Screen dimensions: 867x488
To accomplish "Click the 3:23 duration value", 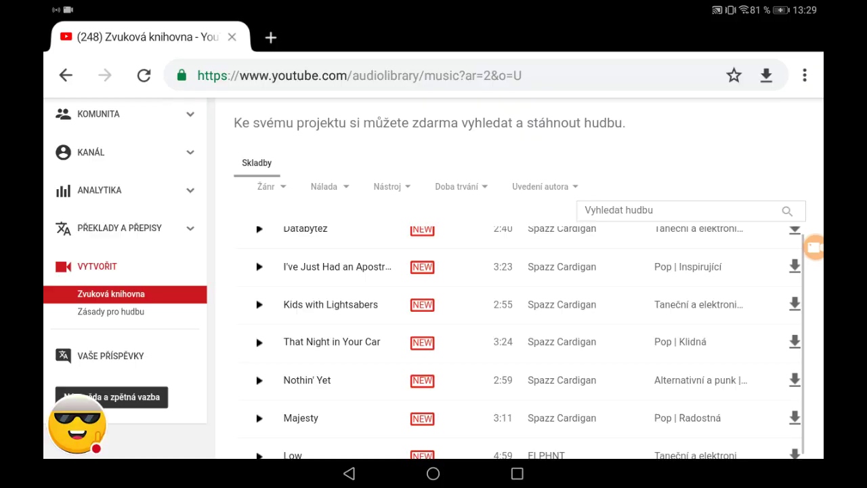I will (x=503, y=267).
